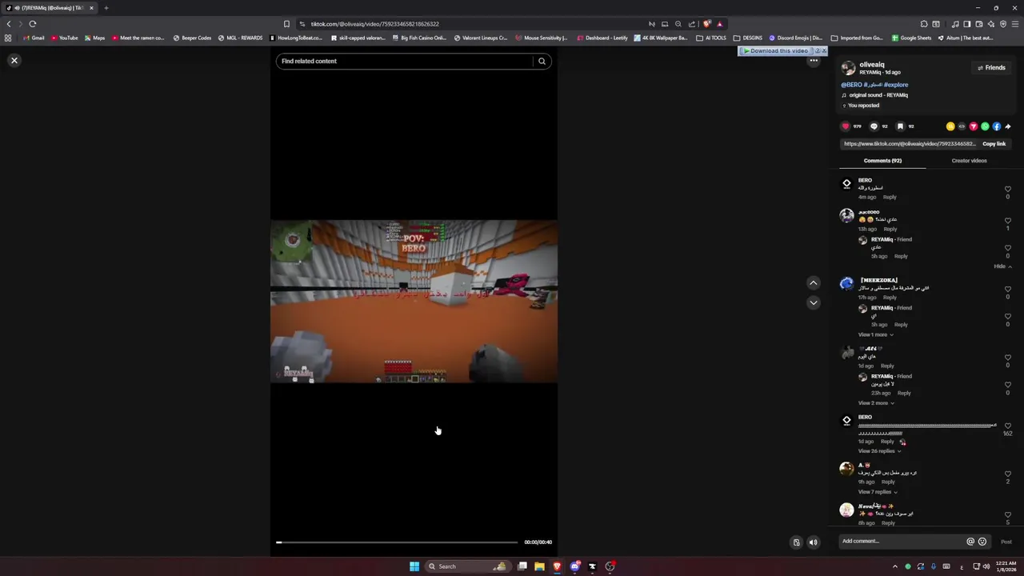Open the DESGINS bookmark folder

pos(748,38)
